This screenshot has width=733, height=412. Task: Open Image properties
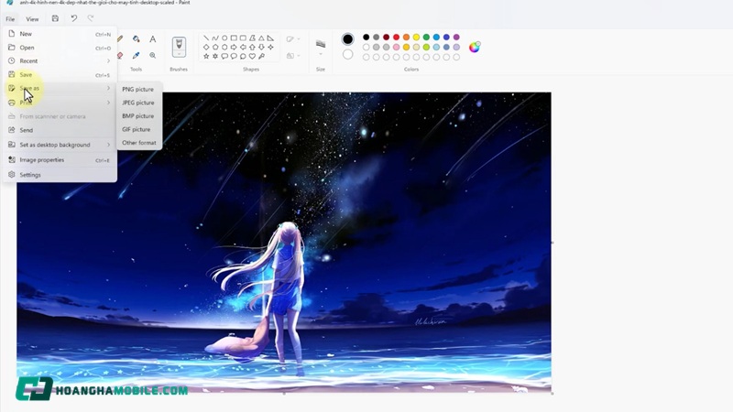click(60, 159)
